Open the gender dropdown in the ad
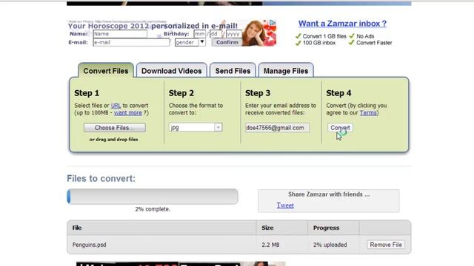474x266 pixels. point(190,42)
